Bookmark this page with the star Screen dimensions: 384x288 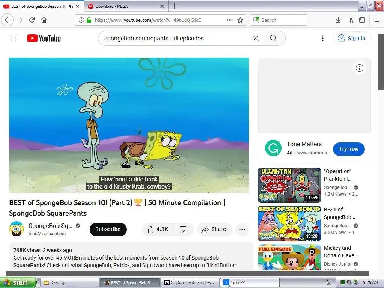(240, 20)
